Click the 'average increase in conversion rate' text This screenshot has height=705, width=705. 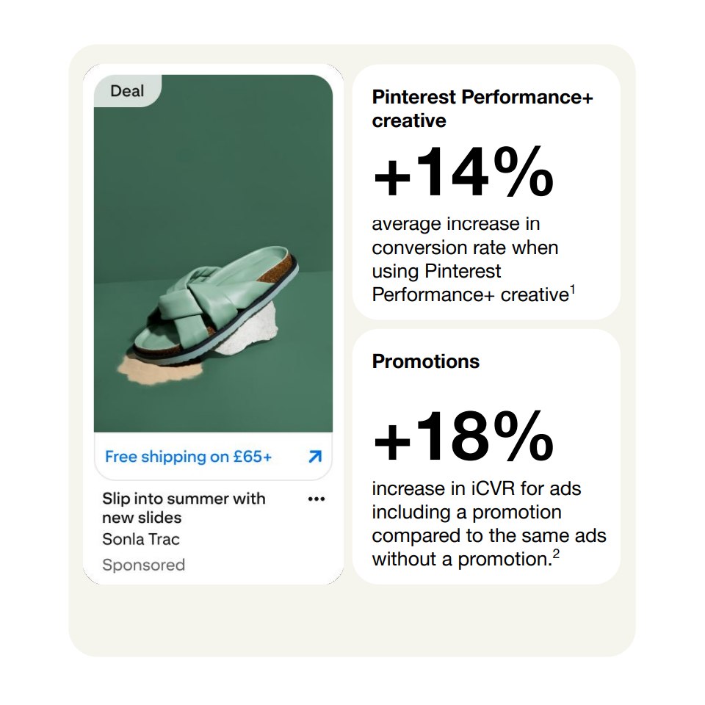(465, 236)
